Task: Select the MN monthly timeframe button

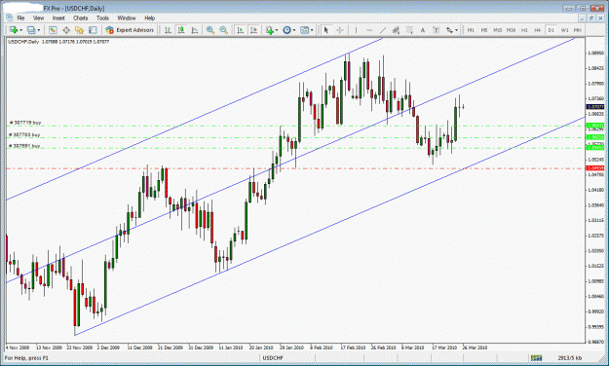Action: pos(578,30)
